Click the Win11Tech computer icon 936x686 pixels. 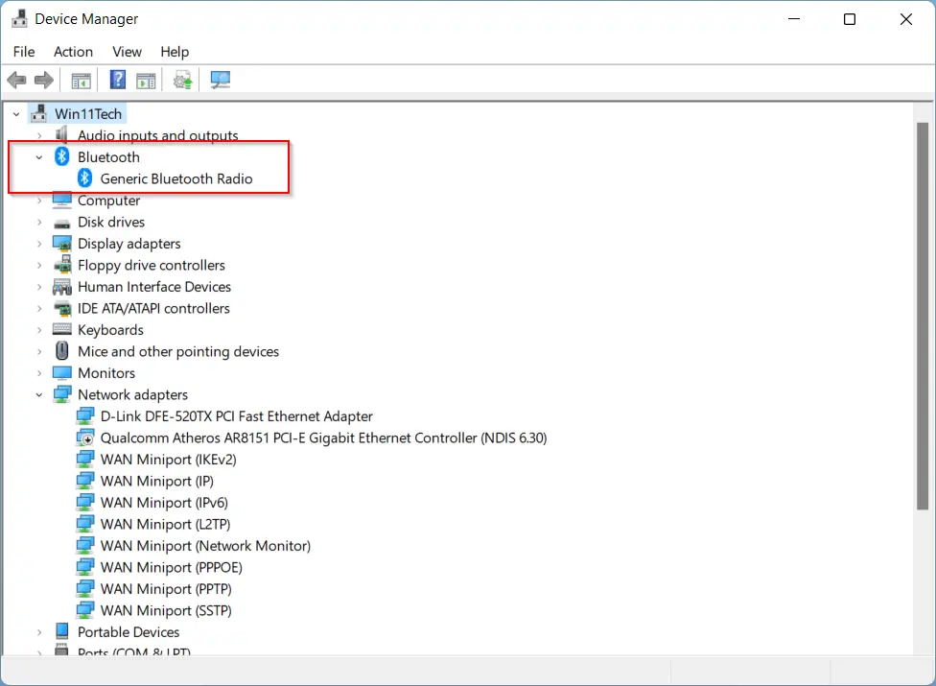39,113
